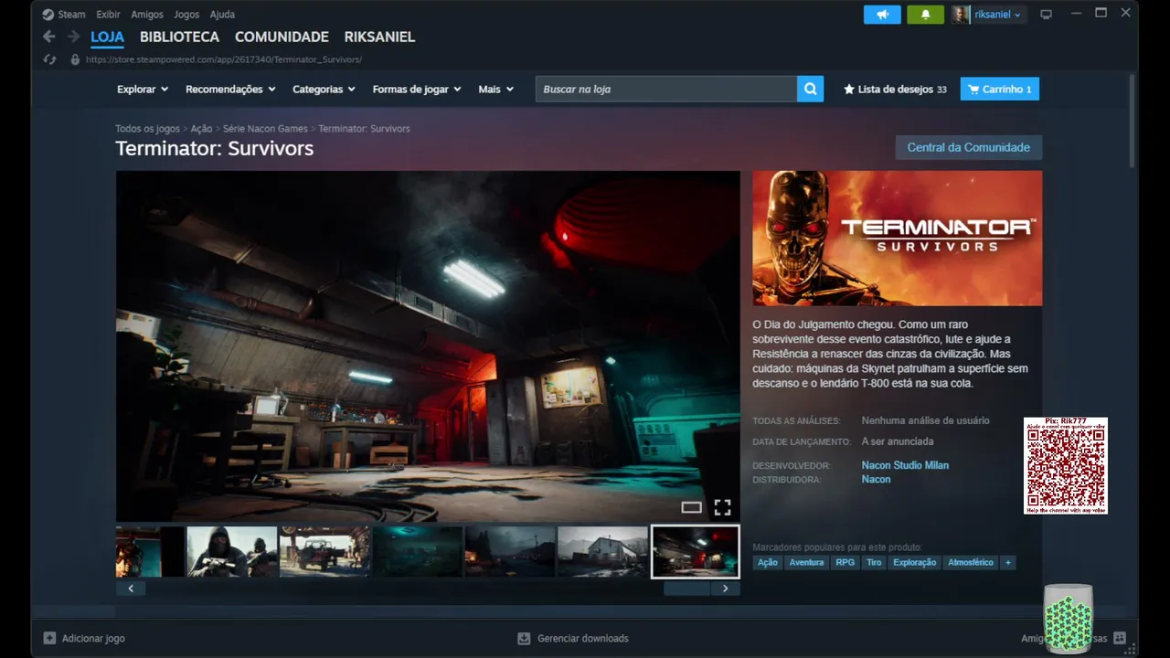The height and width of the screenshot is (658, 1170).
Task: Click the Buscar na loja search field
Action: [x=666, y=89]
